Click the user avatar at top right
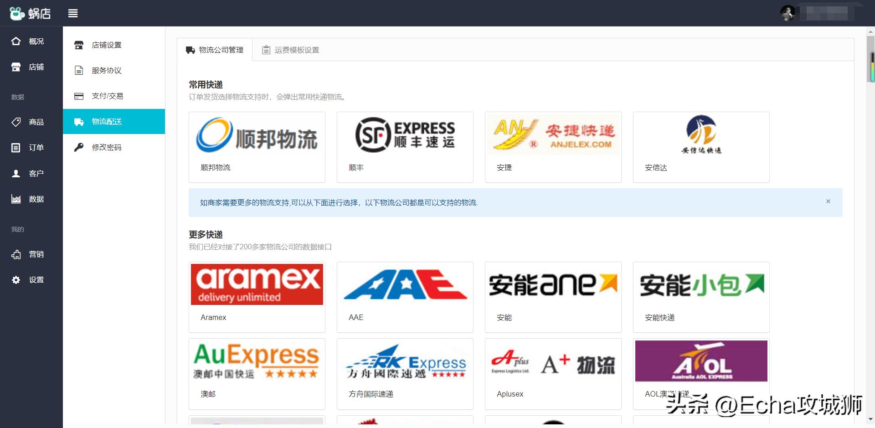875x428 pixels. [788, 13]
